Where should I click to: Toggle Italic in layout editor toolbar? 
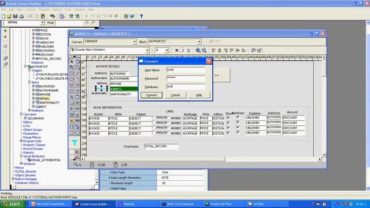coord(183,50)
